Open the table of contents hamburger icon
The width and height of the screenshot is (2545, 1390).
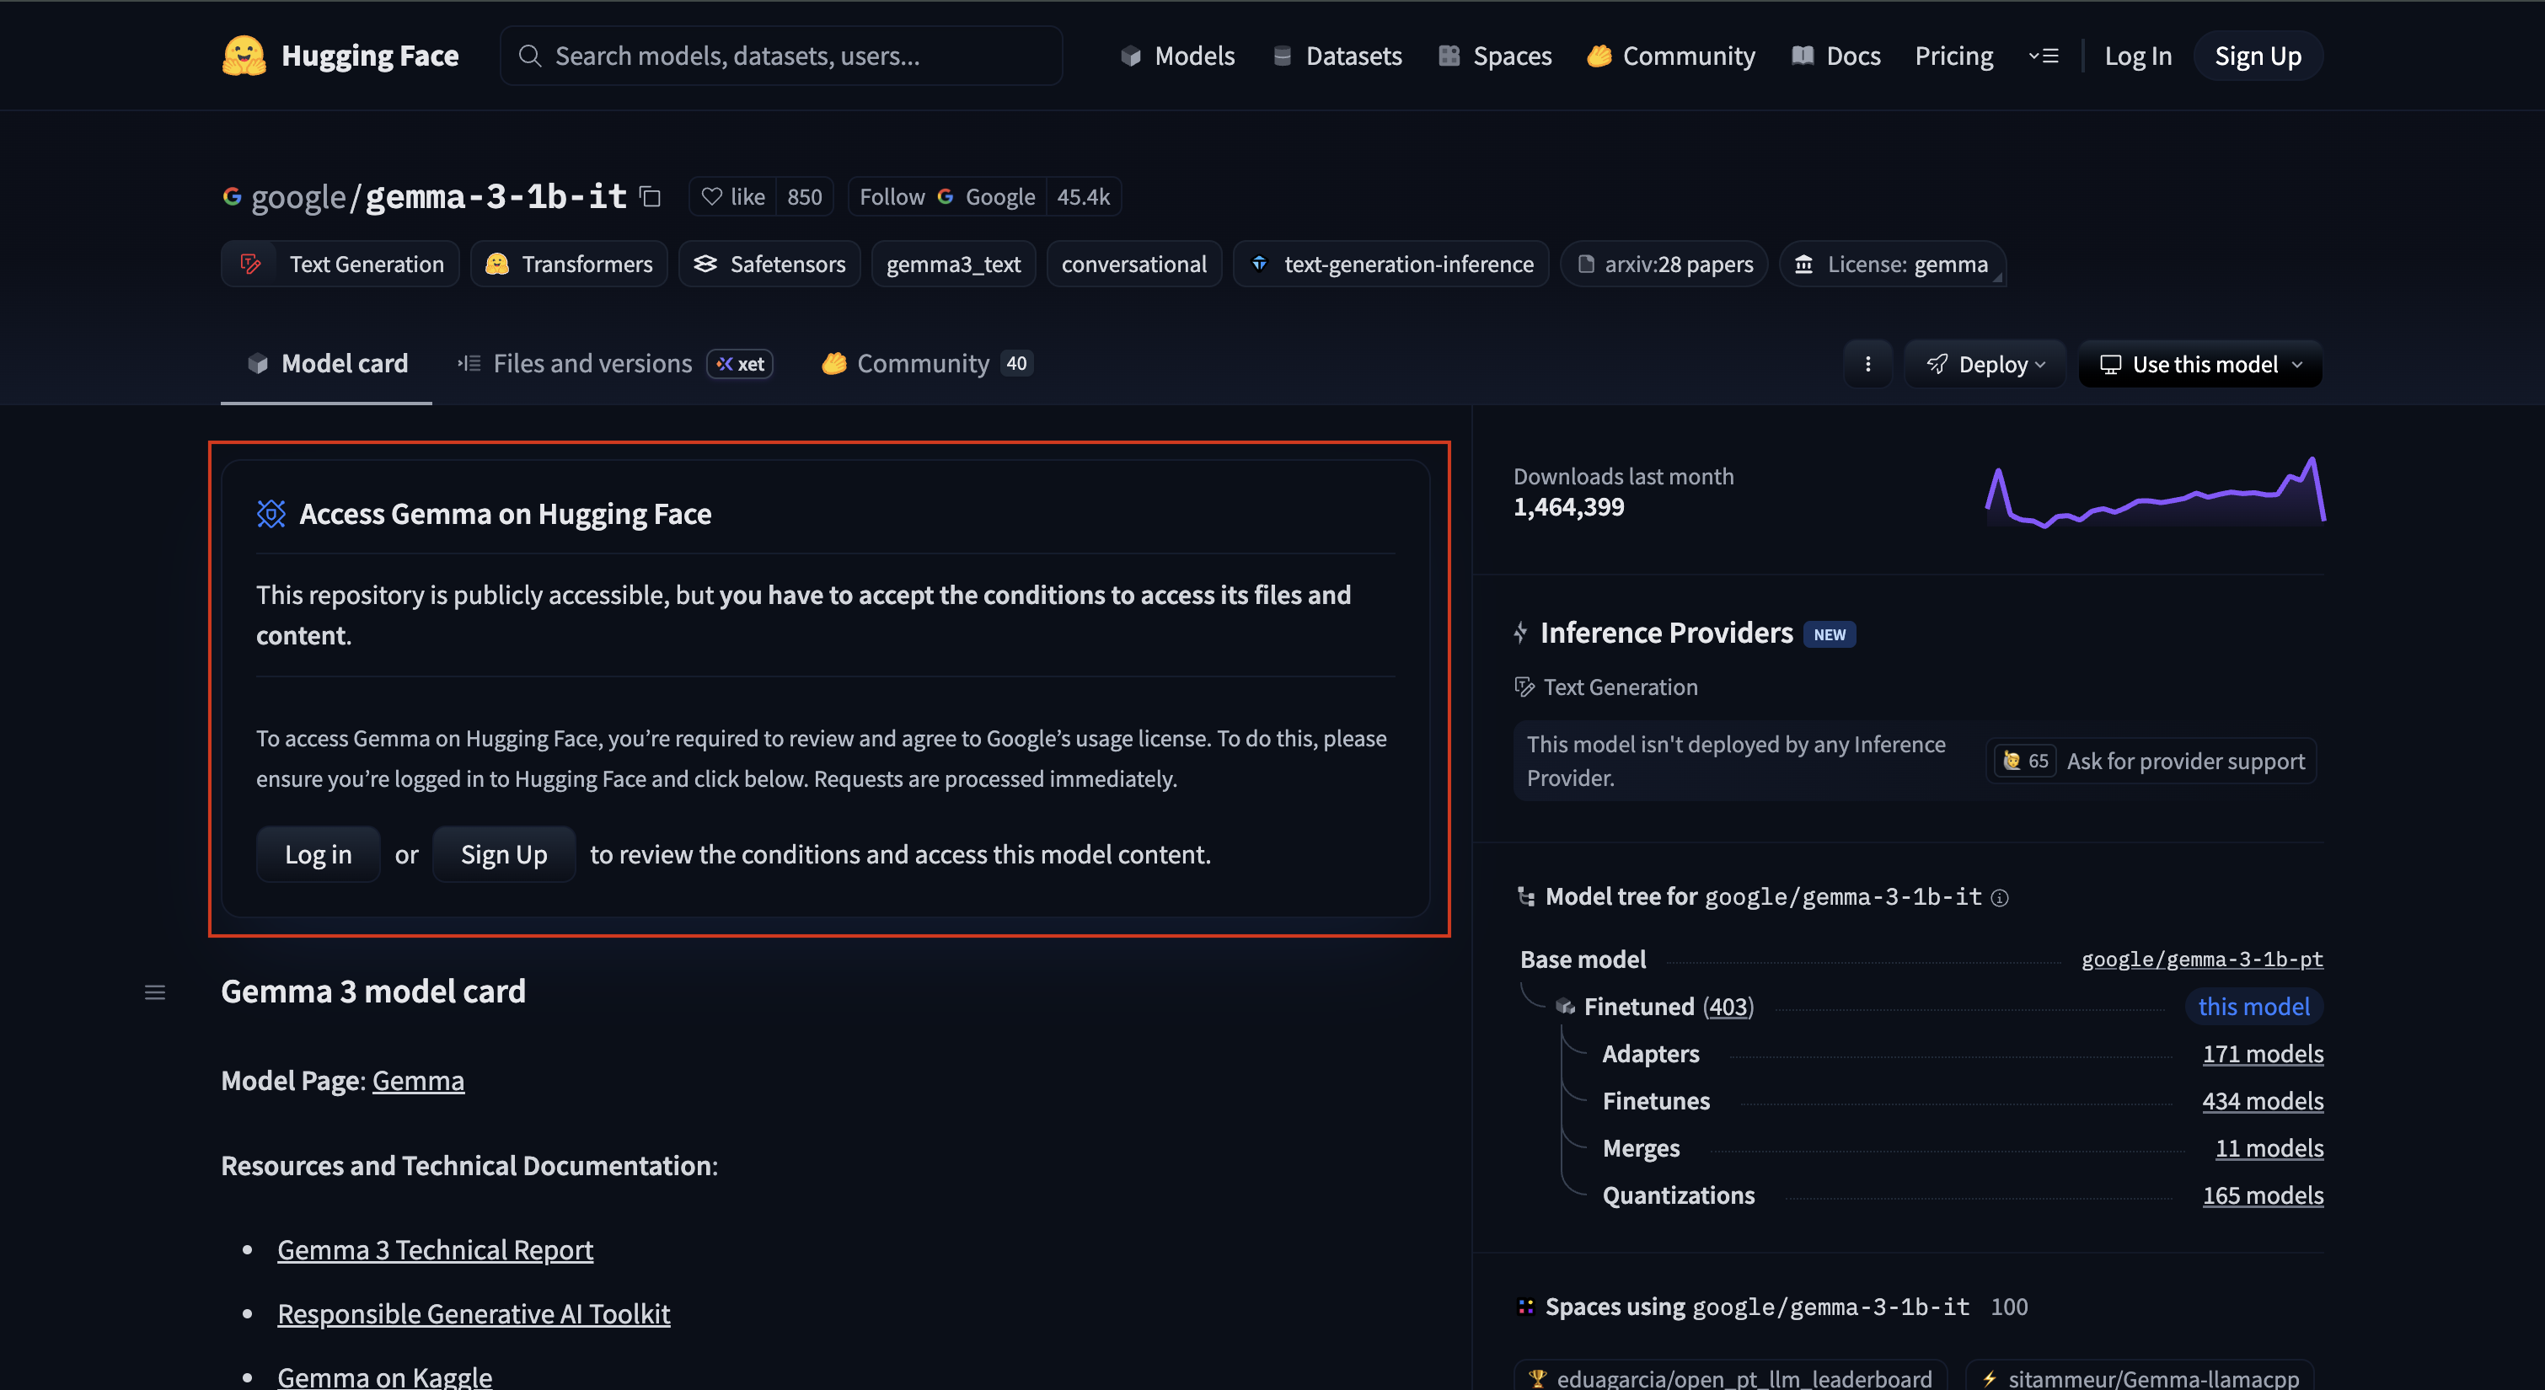pyautogui.click(x=155, y=992)
